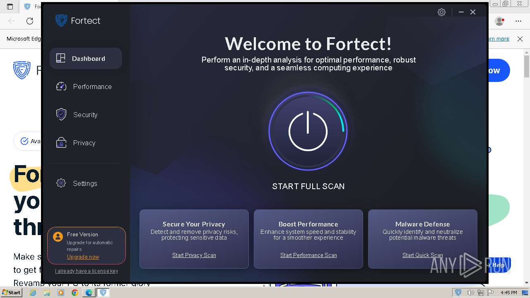Screen dimensions: 530x298
Task: Click the START FULL SCAN label
Action: (x=308, y=186)
